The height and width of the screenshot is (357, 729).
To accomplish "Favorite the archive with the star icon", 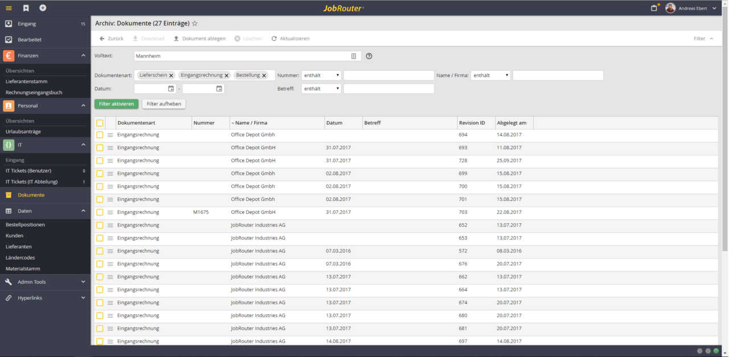I will (x=195, y=23).
